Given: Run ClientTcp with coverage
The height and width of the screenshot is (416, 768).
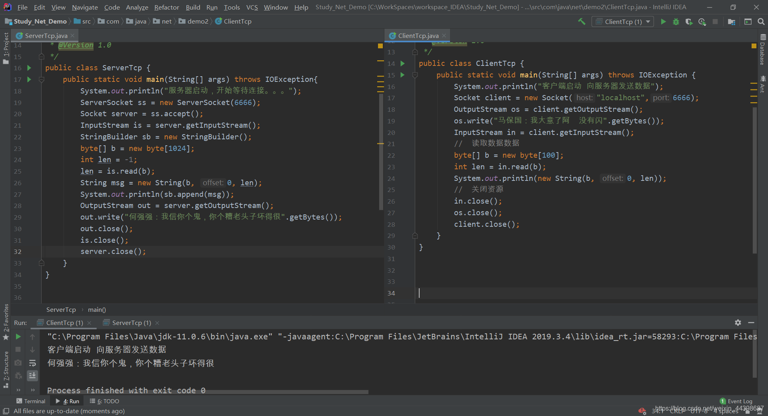Looking at the screenshot, I should tap(689, 22).
